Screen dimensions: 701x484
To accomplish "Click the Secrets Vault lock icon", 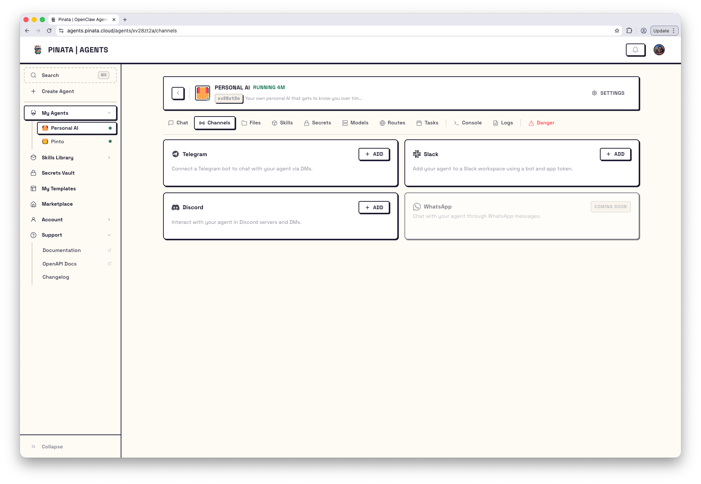I will pyautogui.click(x=33, y=173).
